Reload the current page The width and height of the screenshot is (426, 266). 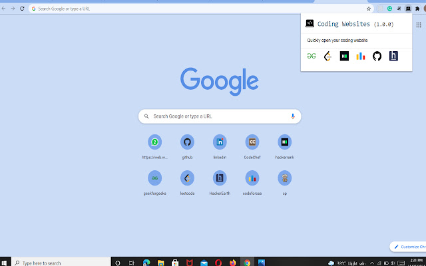22,9
